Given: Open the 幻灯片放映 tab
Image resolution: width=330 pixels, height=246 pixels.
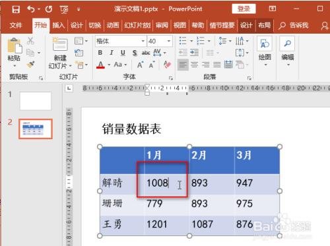Looking at the screenshot, I should coord(137,25).
